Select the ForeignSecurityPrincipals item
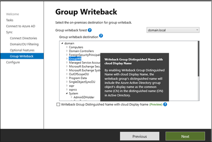 pos(84,55)
